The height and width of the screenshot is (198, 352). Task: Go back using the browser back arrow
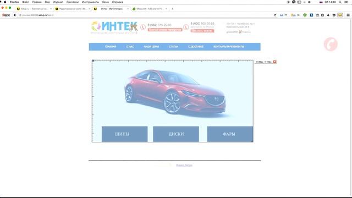[15, 15]
